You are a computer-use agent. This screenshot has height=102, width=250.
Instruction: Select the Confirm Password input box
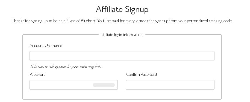pos(170,85)
